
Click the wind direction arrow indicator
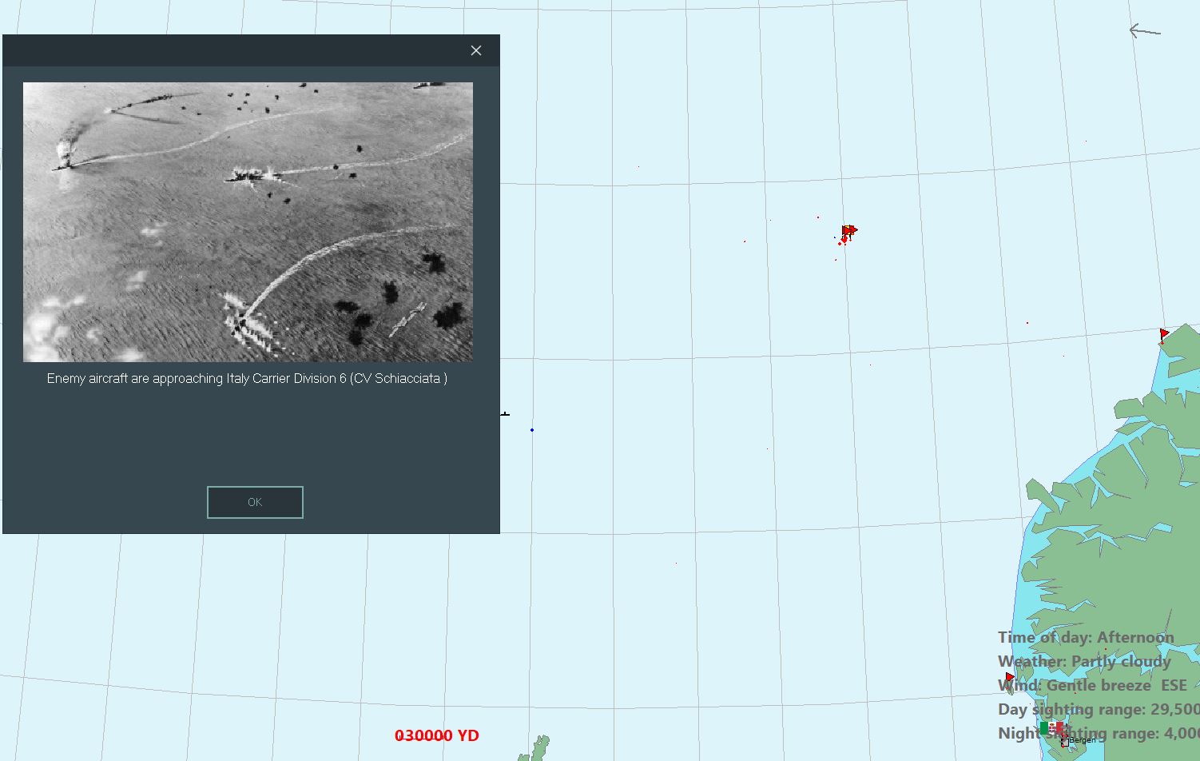tap(1145, 31)
